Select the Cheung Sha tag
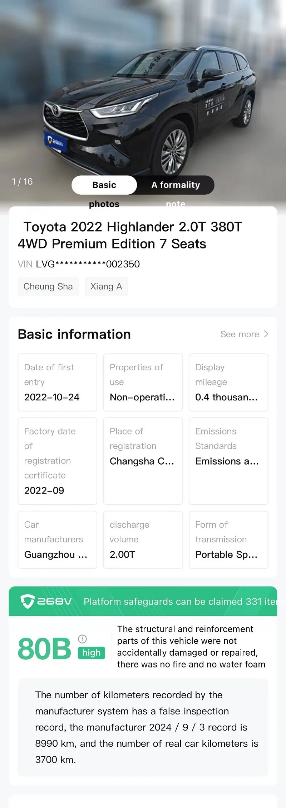Viewport: 286px width, 808px height. click(48, 286)
